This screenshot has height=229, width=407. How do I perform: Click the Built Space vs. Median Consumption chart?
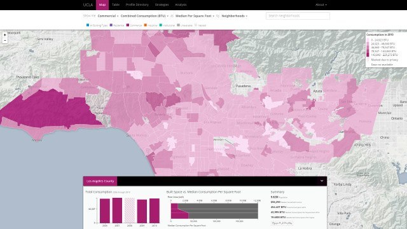214,211
